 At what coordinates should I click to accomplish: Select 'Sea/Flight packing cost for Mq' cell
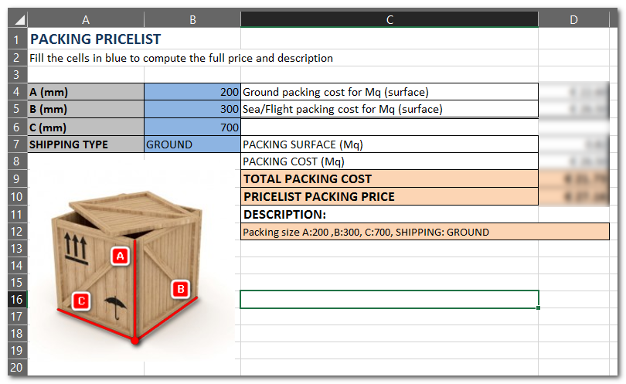[x=390, y=109]
